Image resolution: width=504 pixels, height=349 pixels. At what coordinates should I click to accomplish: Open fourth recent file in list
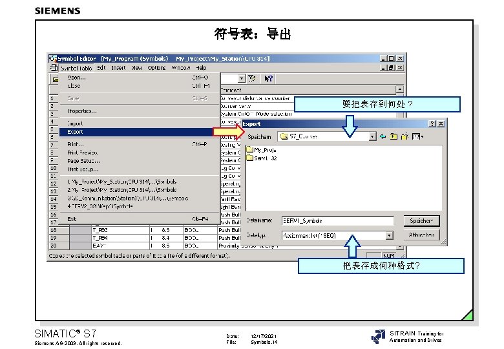140,206
